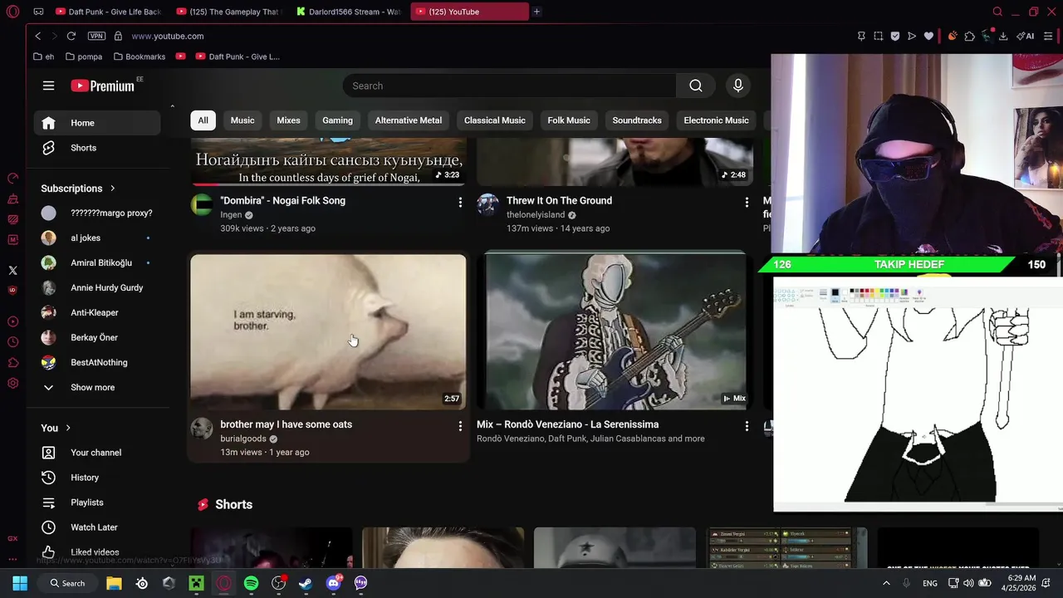Open Minecraft from the taskbar
Image resolution: width=1063 pixels, height=598 pixels.
tap(196, 583)
